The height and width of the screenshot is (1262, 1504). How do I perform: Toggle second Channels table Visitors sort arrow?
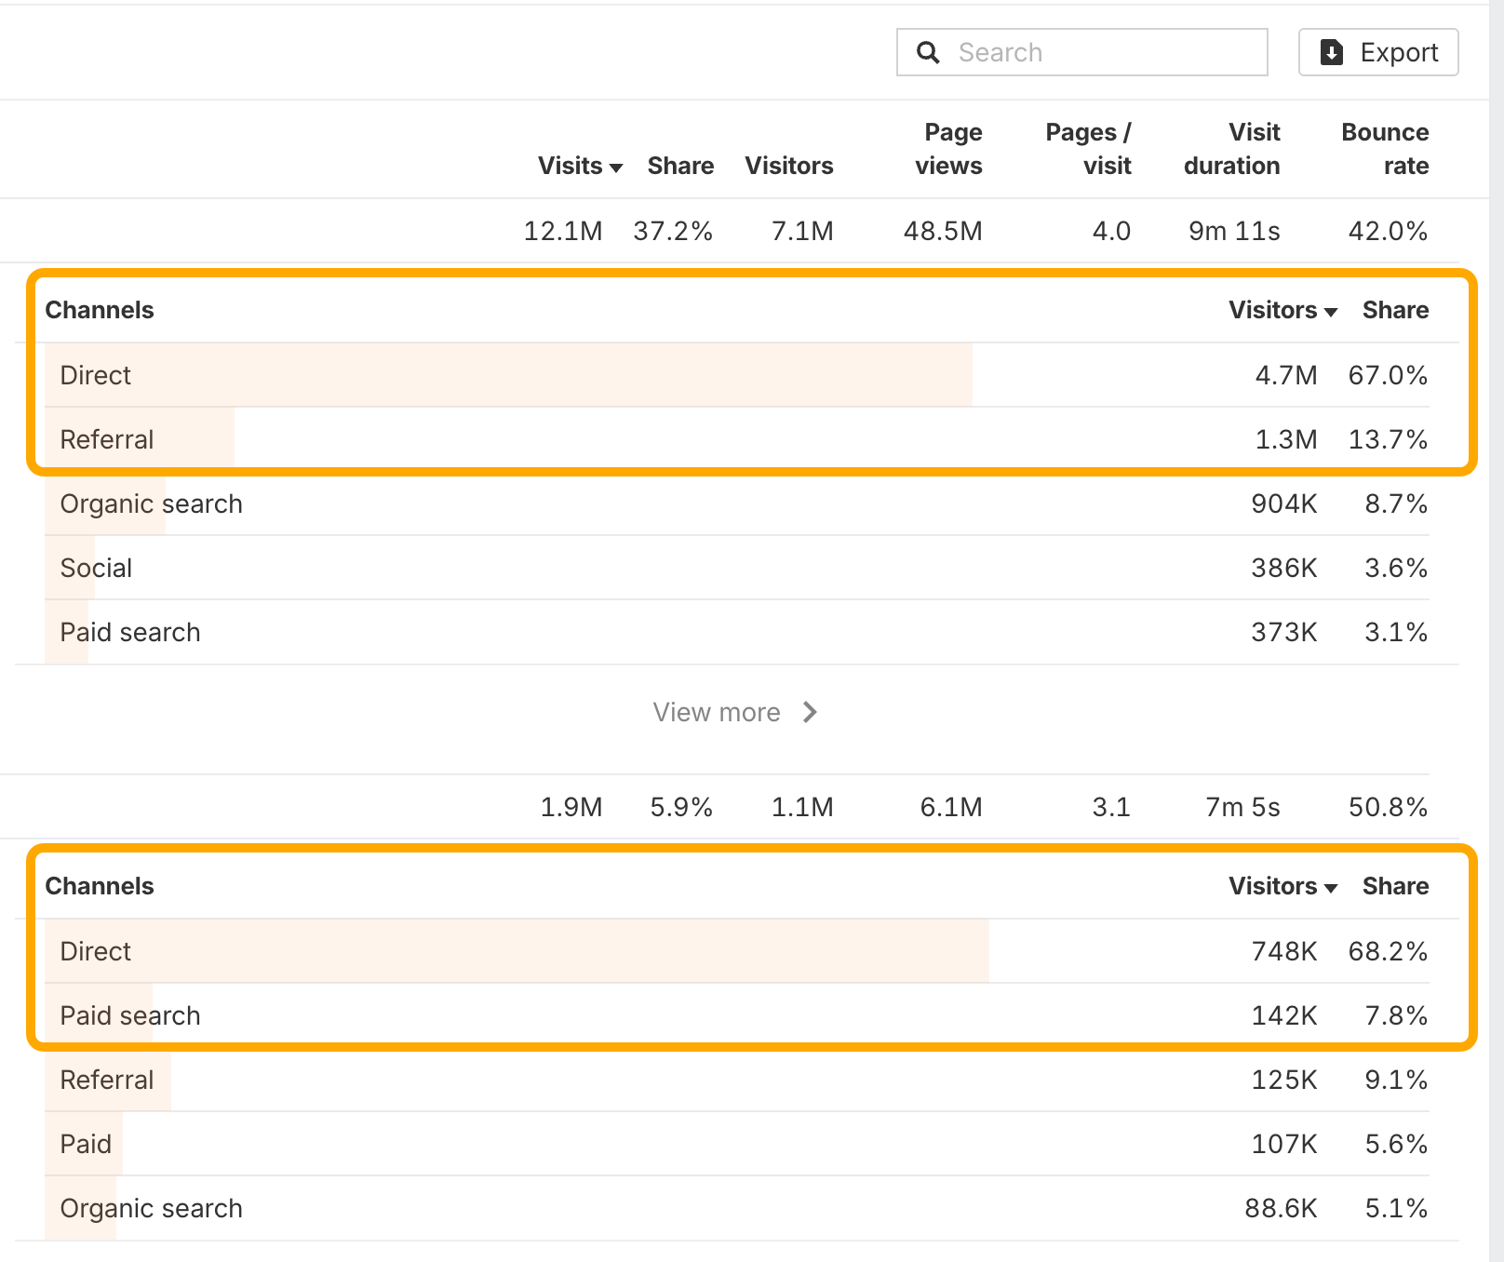pos(1331,888)
